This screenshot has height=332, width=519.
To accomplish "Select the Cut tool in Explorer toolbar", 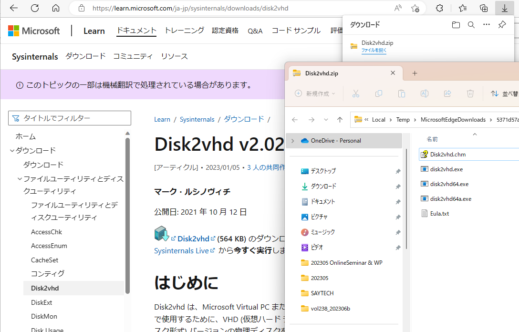I will pyautogui.click(x=355, y=93).
